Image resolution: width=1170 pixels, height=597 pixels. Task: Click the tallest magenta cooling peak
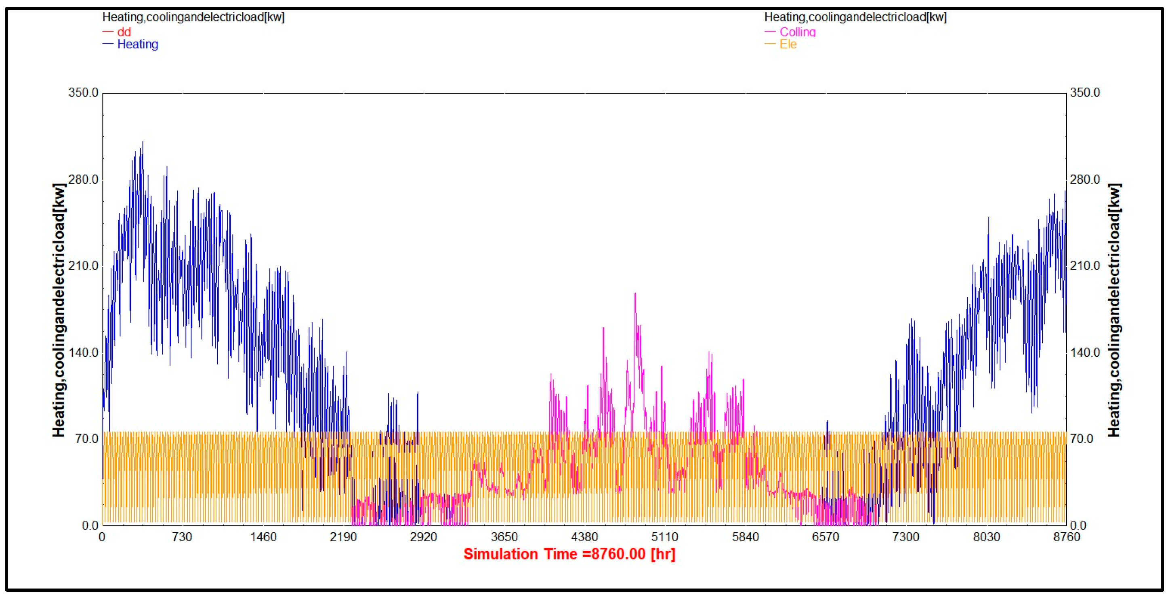635,294
